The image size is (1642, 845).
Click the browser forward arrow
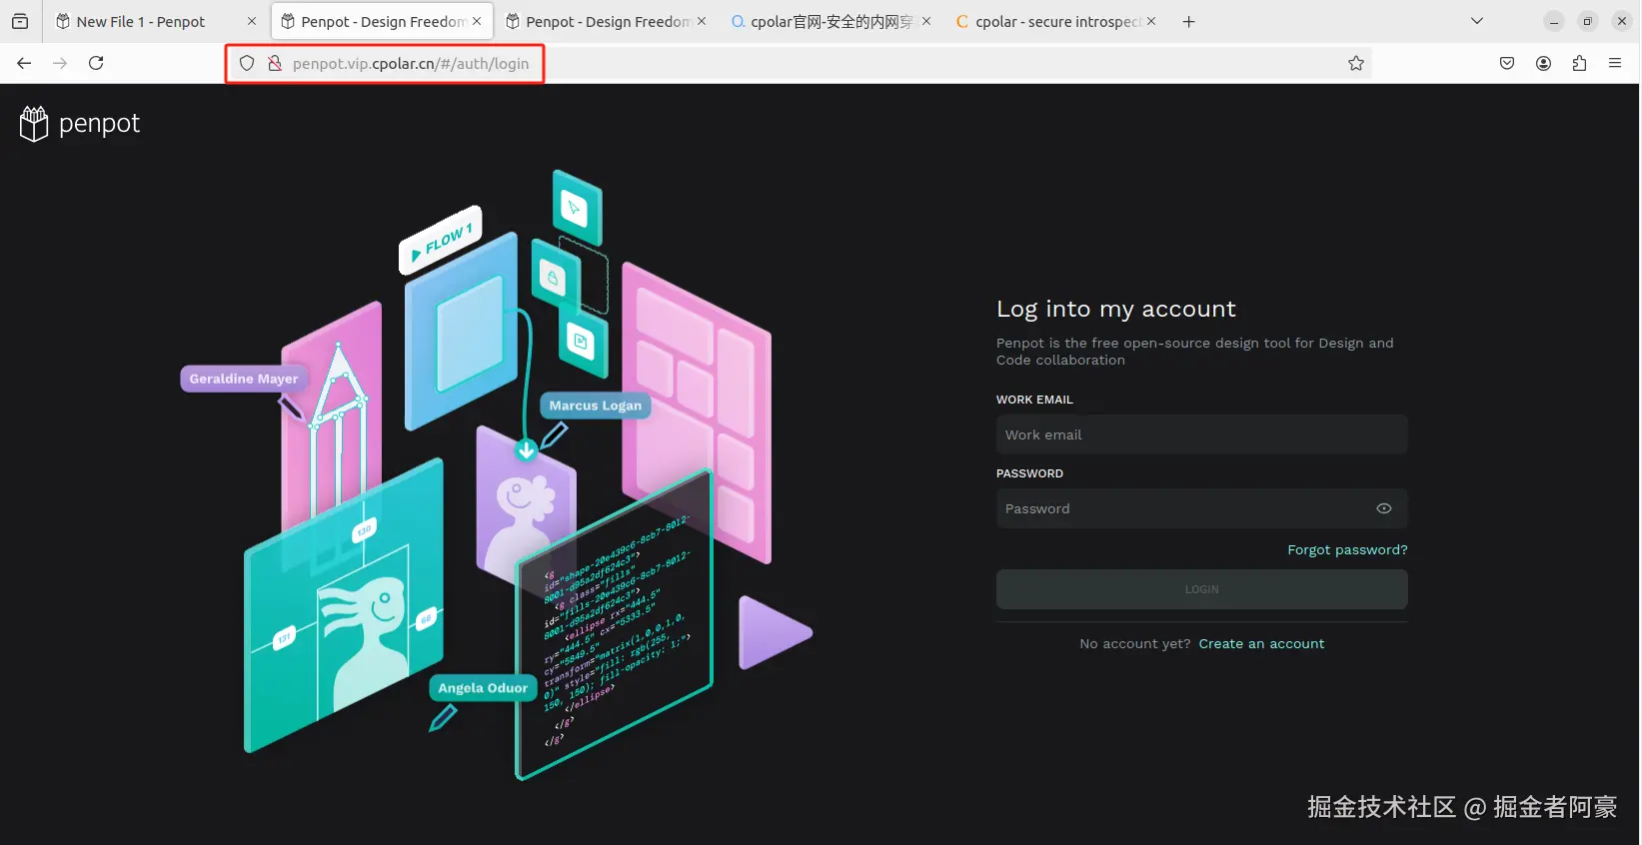click(60, 63)
